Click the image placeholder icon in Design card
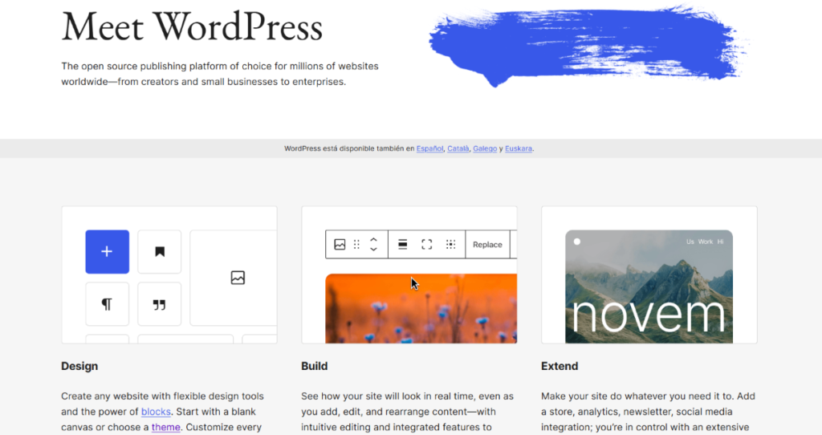Viewport: 822px width, 435px height. point(238,278)
